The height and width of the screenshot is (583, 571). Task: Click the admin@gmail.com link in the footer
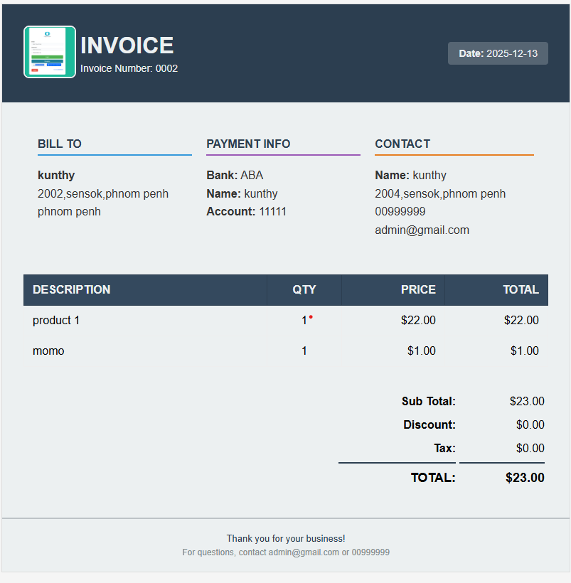303,552
